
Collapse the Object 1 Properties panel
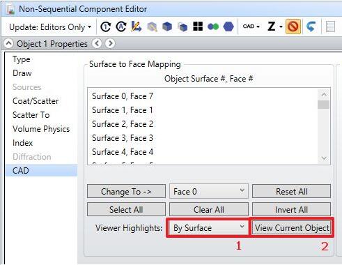8,43
